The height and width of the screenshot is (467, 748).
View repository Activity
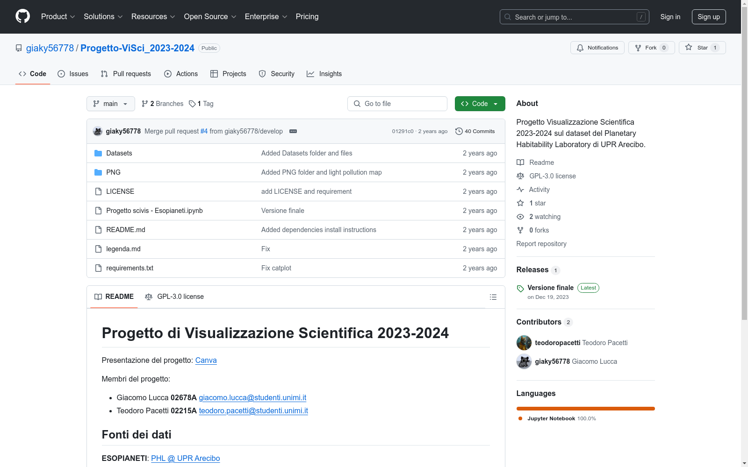coord(533,190)
